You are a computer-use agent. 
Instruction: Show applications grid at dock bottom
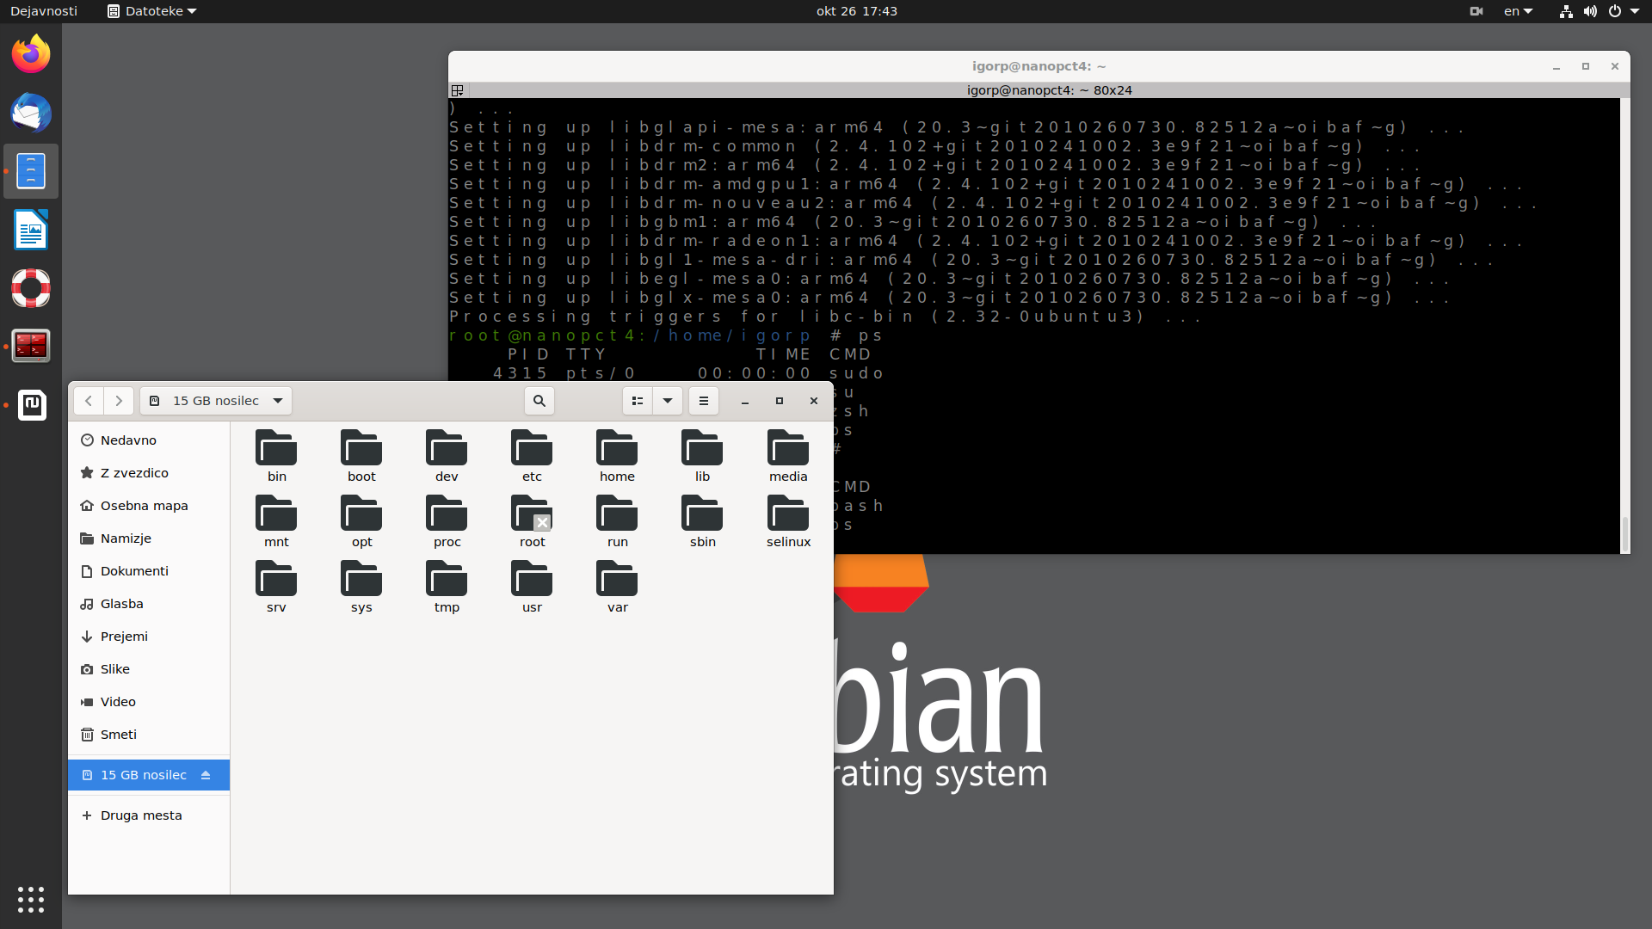(31, 899)
